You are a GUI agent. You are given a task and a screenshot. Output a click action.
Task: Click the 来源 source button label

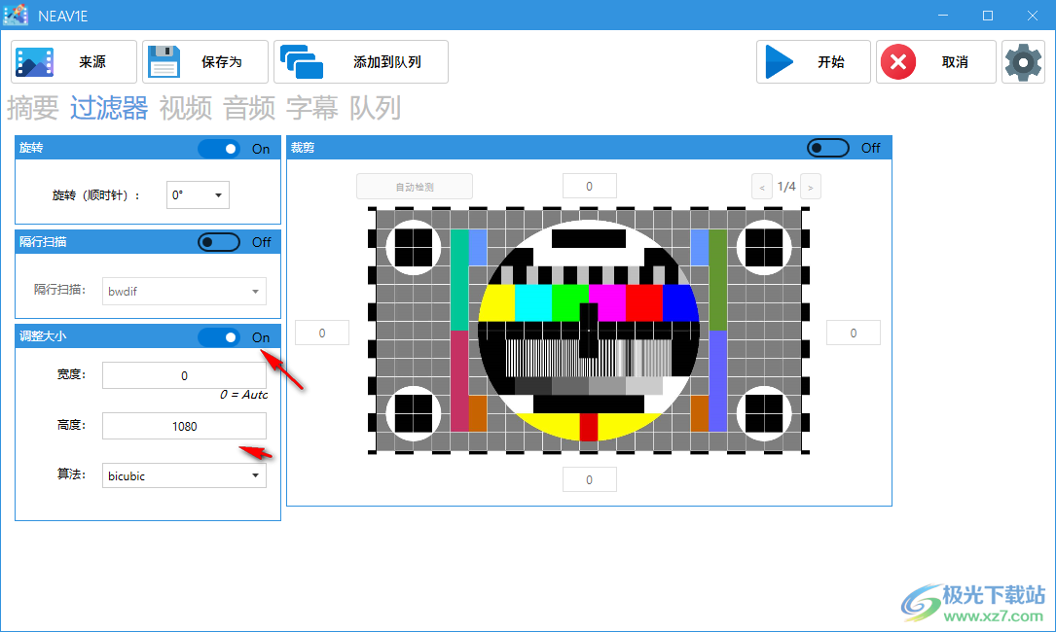click(x=92, y=62)
